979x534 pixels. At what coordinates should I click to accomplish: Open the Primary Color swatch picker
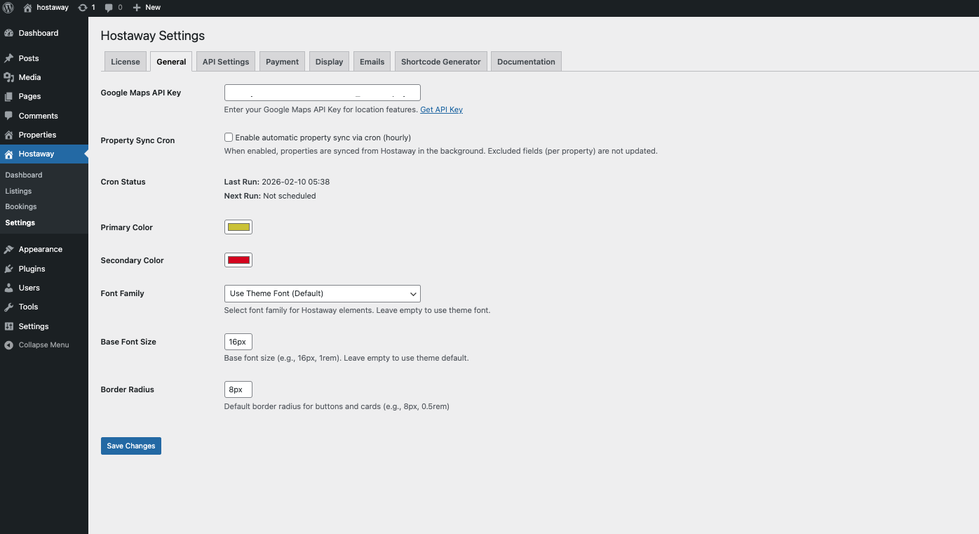[x=238, y=227]
